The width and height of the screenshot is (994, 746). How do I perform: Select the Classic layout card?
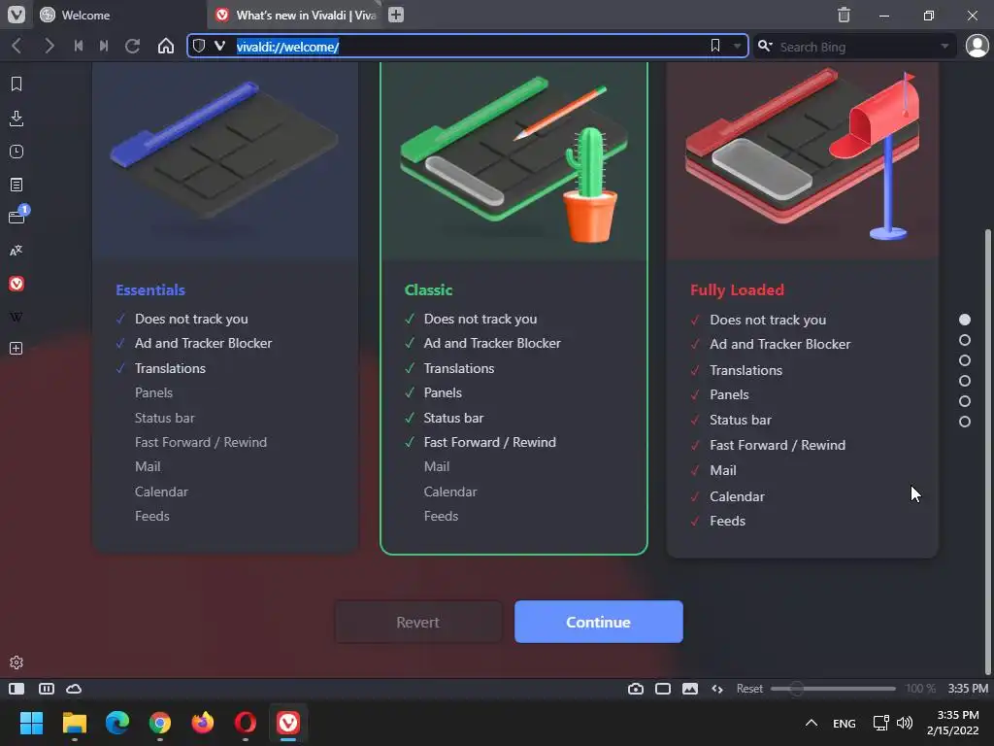click(x=514, y=308)
